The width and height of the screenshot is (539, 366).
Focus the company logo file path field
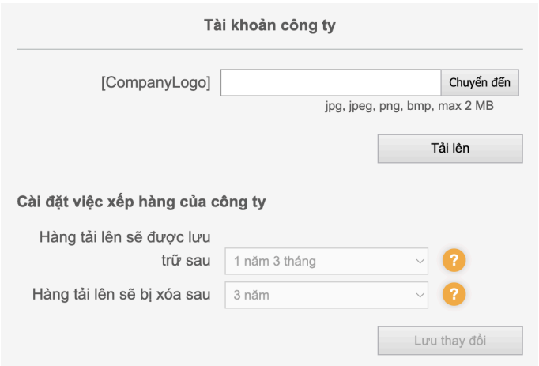(330, 82)
